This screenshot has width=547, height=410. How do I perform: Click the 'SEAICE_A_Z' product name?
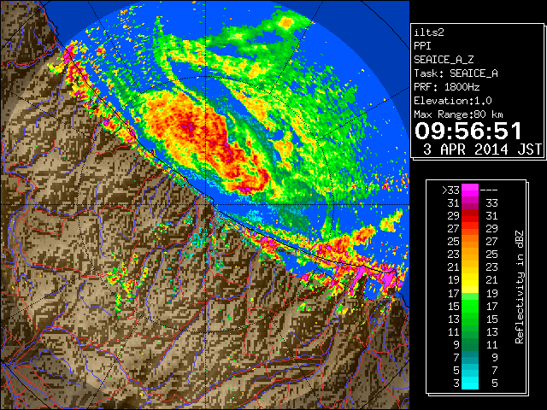[x=444, y=60]
